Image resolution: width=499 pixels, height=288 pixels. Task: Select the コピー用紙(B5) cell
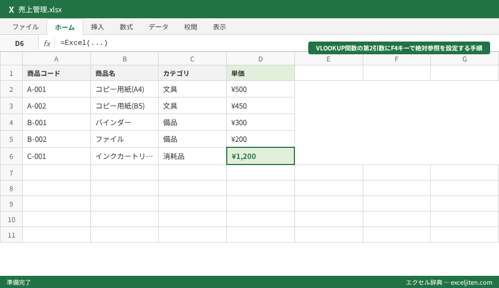[x=124, y=106]
